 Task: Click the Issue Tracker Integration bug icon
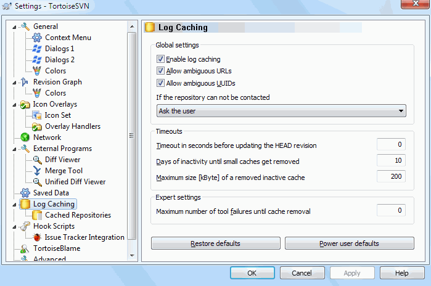pyautogui.click(x=37, y=237)
